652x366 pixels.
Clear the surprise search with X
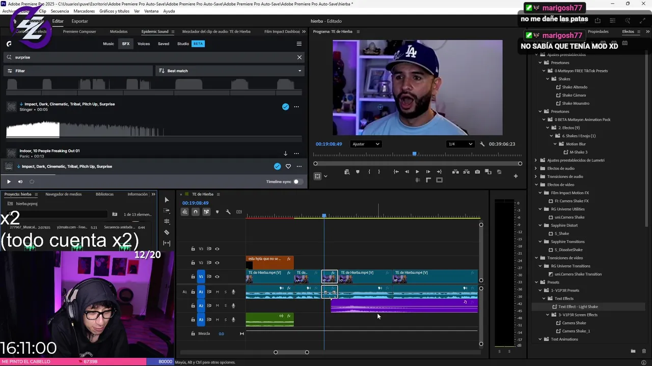[300, 57]
